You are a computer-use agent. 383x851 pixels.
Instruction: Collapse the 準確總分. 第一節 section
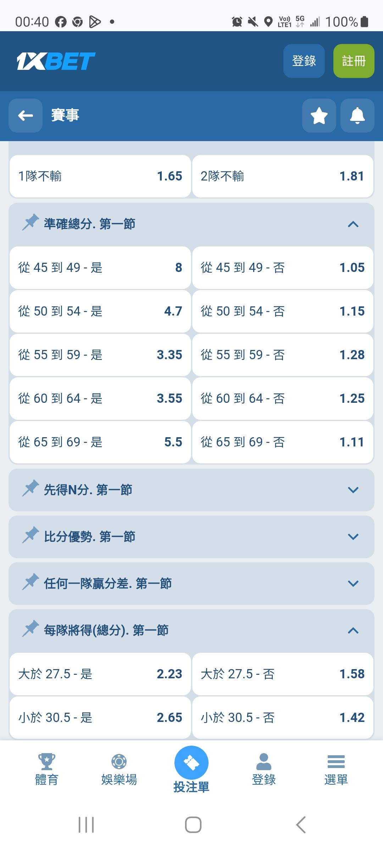point(353,224)
